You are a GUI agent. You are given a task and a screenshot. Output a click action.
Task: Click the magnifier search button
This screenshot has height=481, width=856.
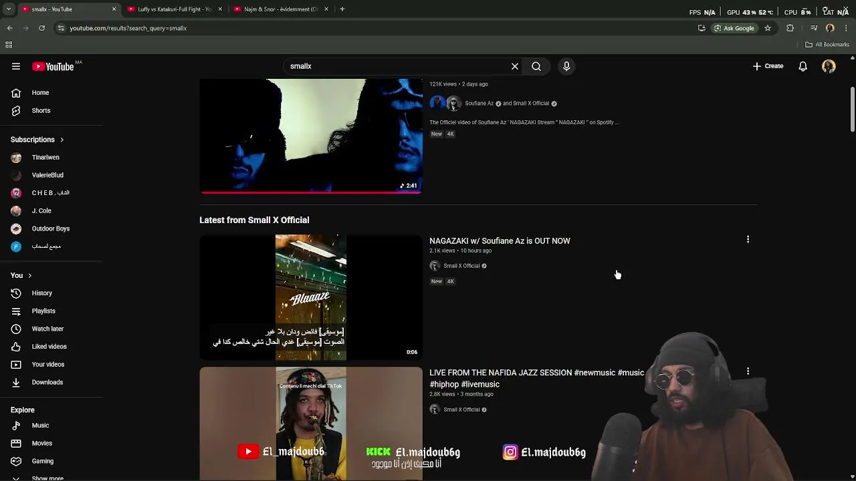(x=536, y=66)
